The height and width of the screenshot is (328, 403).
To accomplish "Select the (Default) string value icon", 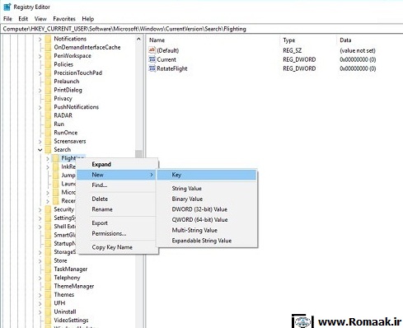I will [152, 50].
